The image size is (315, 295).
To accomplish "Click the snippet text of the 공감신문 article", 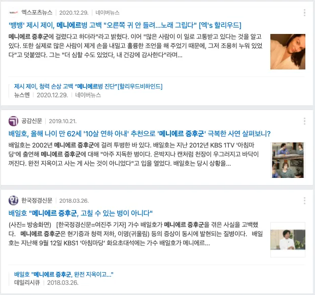I will (133, 154).
